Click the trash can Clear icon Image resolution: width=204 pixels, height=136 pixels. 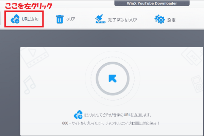(60, 19)
